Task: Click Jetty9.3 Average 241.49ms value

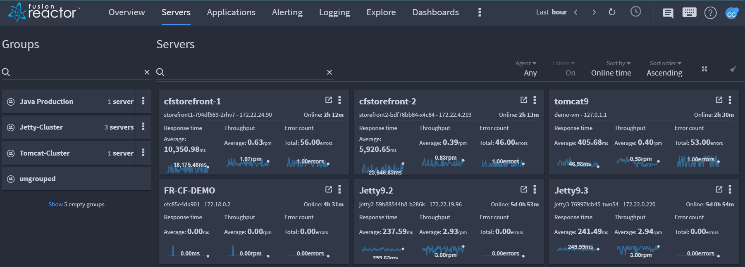Action: point(581,232)
